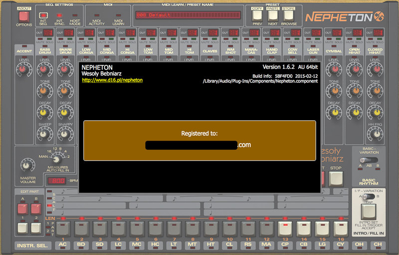The width and height of the screenshot is (399, 255).
Task: Click the Snare Drum LEVEL knob
Action: coord(65,69)
